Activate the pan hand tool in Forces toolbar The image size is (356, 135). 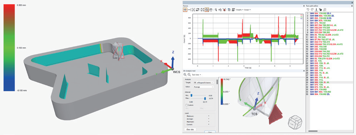tap(211, 10)
